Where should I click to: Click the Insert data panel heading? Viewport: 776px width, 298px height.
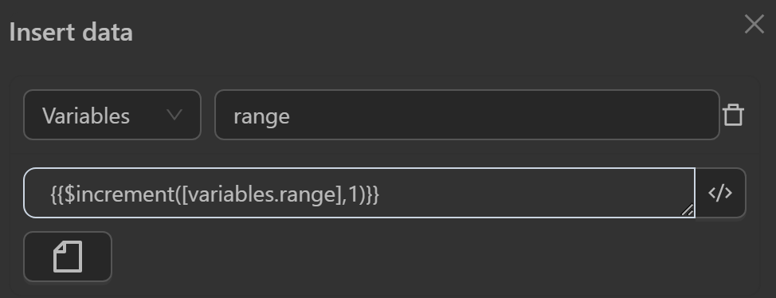(71, 32)
